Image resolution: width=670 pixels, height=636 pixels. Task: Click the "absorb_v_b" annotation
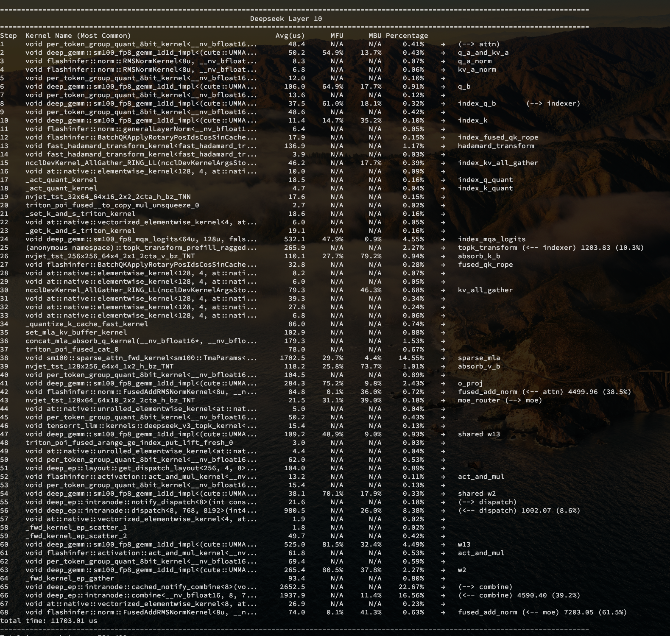point(479,366)
